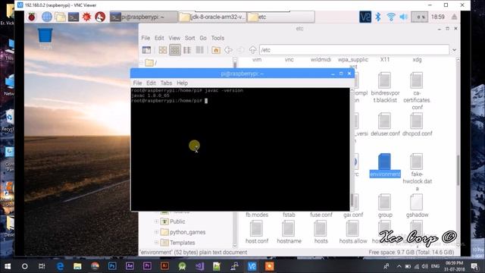Image resolution: width=485 pixels, height=273 pixels.
Task: Open Go menu in file manager
Action: pos(203,38)
